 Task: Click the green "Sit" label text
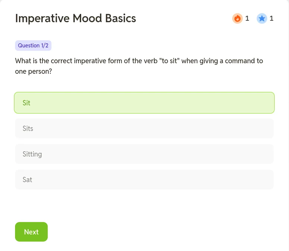click(26, 103)
